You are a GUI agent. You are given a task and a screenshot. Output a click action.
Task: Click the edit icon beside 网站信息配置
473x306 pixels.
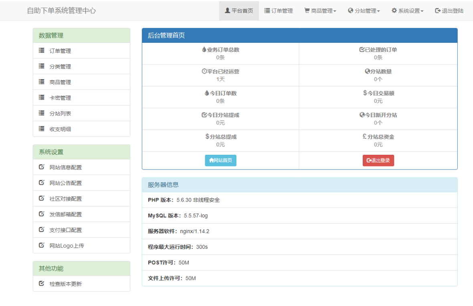point(41,167)
